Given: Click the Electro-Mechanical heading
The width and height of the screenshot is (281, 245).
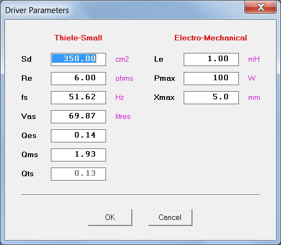Looking at the screenshot, I should coord(210,38).
